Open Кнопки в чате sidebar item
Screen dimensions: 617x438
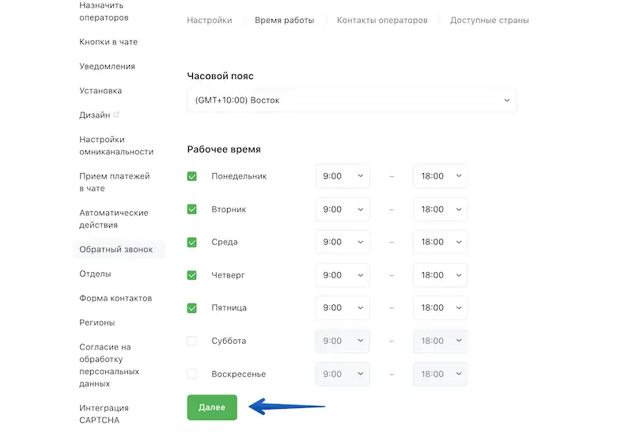(108, 42)
